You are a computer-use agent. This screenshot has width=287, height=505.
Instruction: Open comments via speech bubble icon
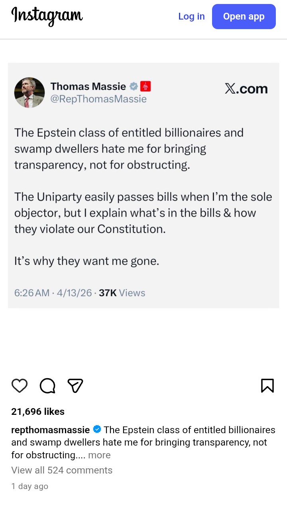pyautogui.click(x=47, y=386)
